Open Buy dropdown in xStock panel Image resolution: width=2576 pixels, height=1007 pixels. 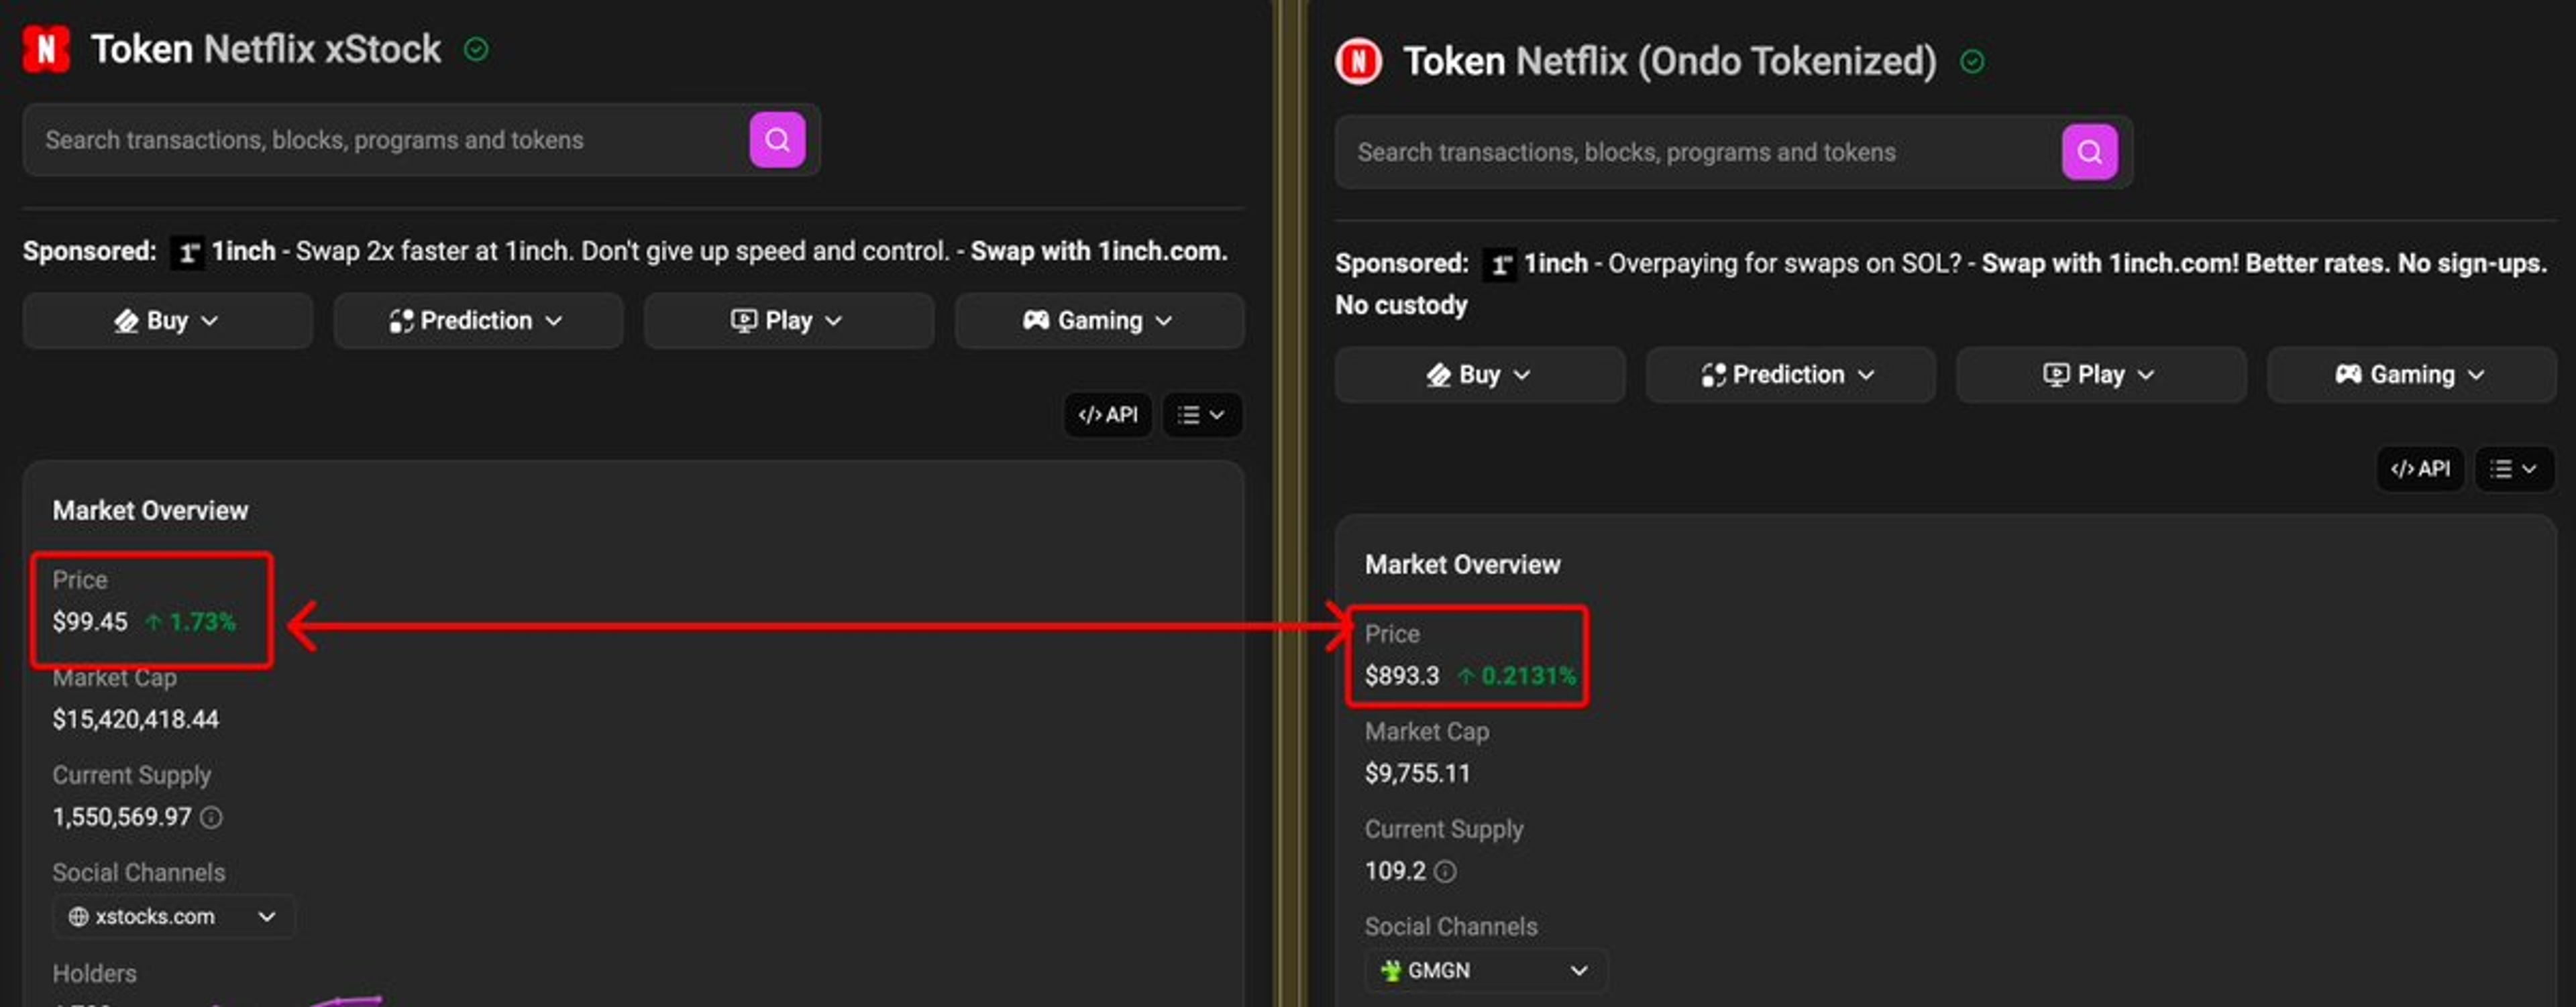coord(168,320)
